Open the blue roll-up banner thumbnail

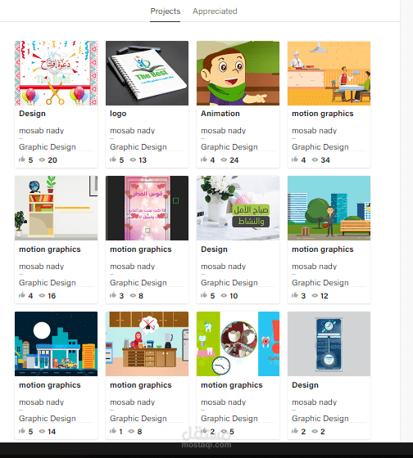[x=329, y=343]
